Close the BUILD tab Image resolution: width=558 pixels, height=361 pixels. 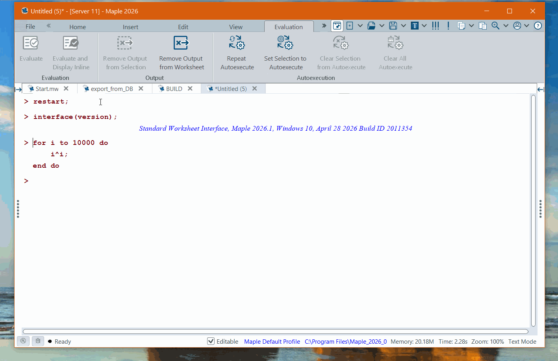point(190,89)
